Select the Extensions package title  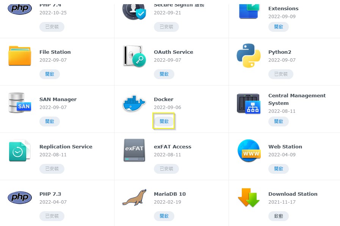coord(284,8)
